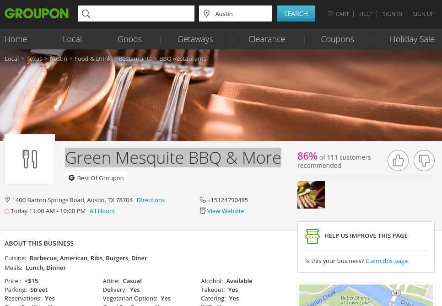Screen dimensions: 442x306
Task: Click the Meals: Lunch, Dinner text
Action: (35, 268)
